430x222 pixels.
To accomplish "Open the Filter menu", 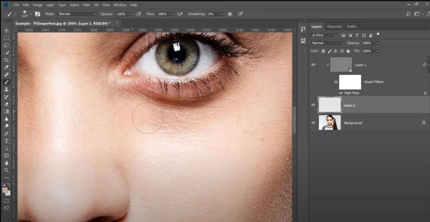I will pos(86,5).
